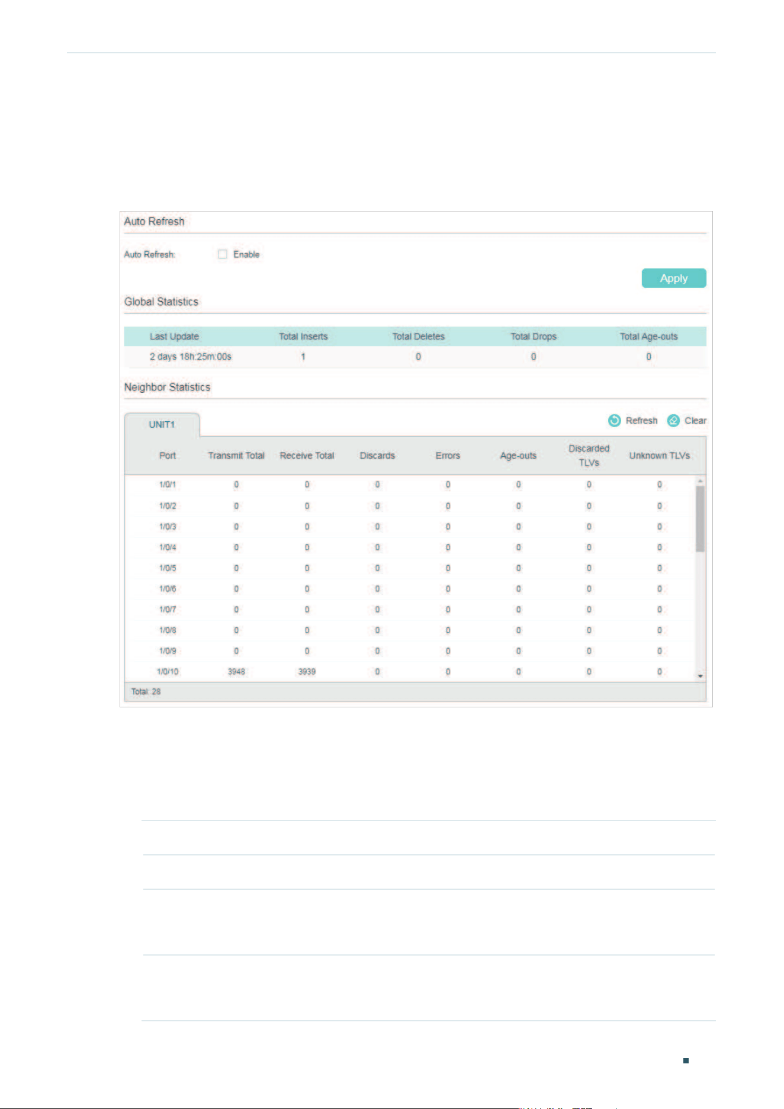Click the Total Age-outs header

tap(648, 336)
